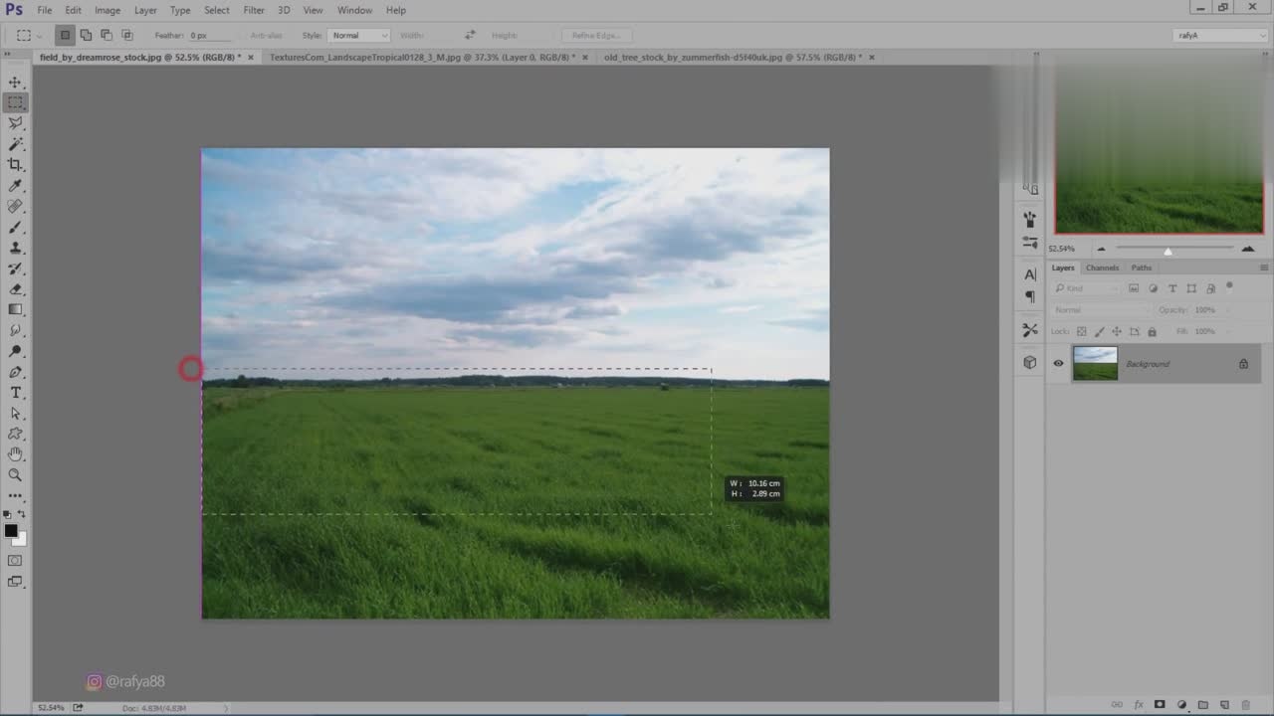Select the Move tool
The height and width of the screenshot is (716, 1274).
point(16,83)
